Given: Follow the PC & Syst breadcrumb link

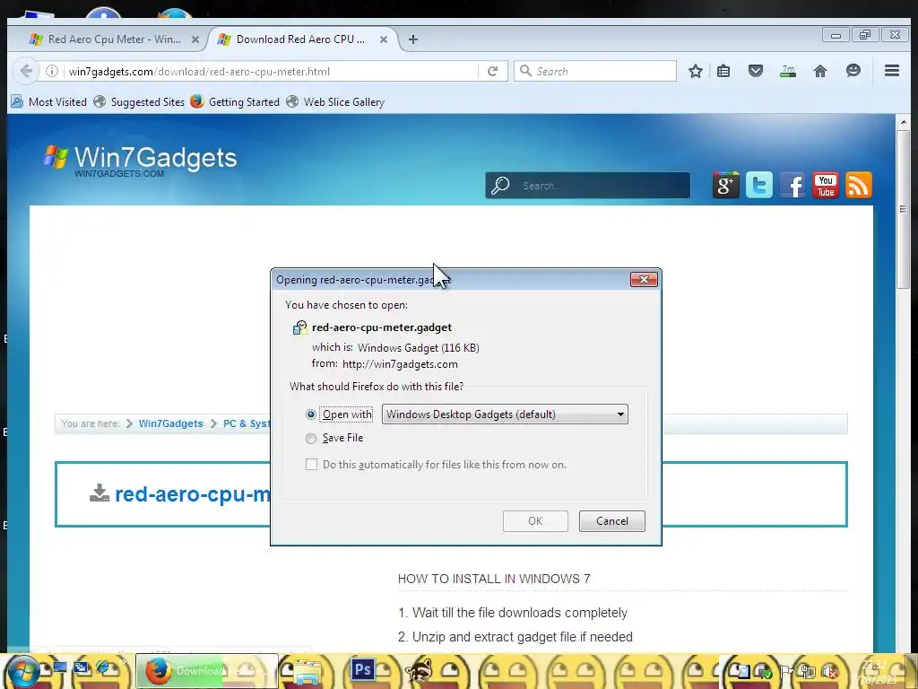Looking at the screenshot, I should click(247, 423).
